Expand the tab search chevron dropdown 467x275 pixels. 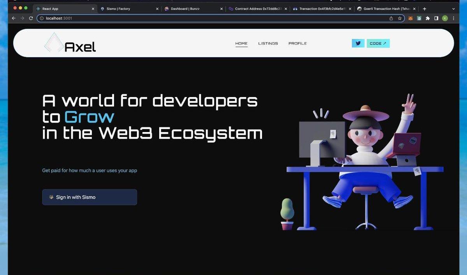pyautogui.click(x=453, y=9)
